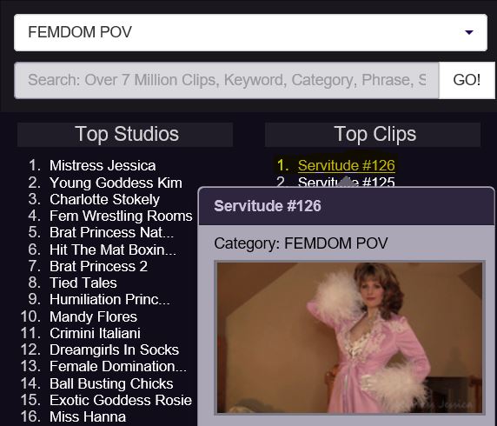Focus the clip search input field
Screen dimensions: 497x426
point(227,80)
